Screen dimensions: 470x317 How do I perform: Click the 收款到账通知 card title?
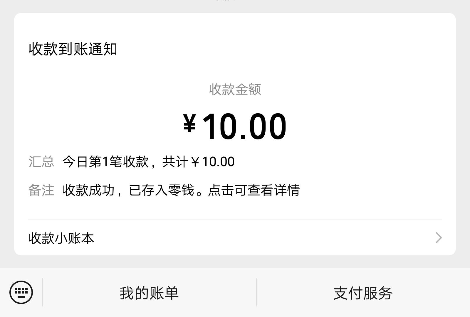pos(73,49)
